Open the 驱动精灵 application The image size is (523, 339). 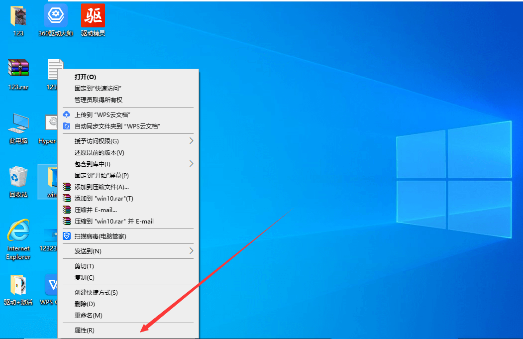(93, 15)
